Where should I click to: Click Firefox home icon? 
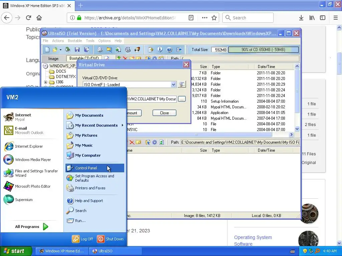39,18
